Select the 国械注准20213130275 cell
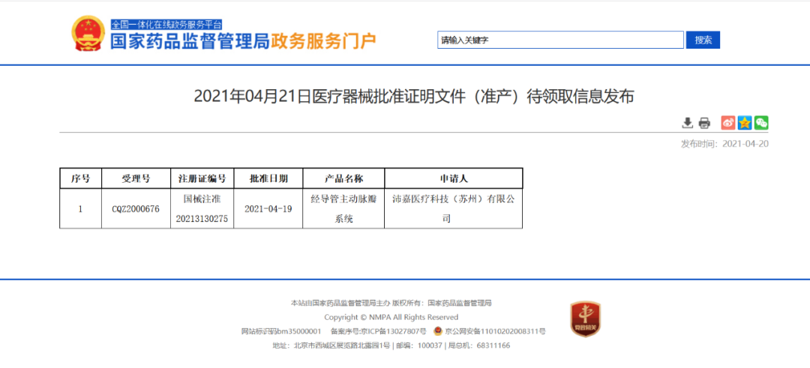 [202, 208]
